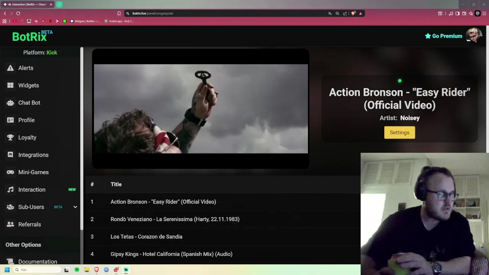The width and height of the screenshot is (489, 275).
Task: Open the Documentation link
Action: click(37, 262)
